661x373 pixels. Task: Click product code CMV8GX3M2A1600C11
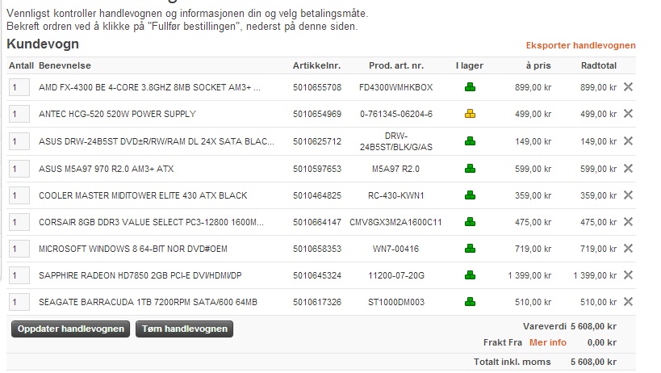395,222
